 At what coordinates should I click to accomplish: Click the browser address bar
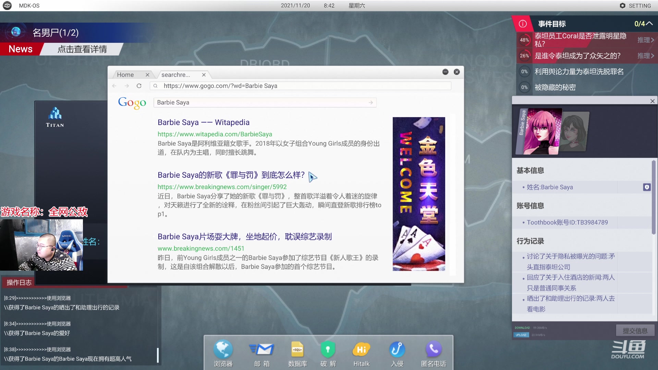(x=301, y=86)
